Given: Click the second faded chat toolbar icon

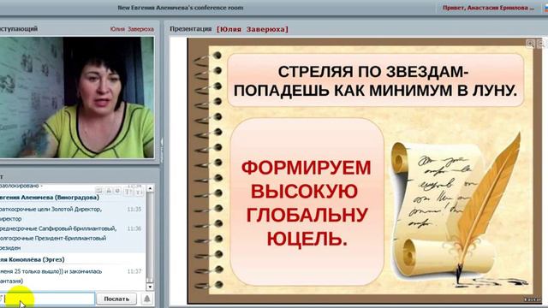Looking at the screenshot, I should coord(109,191).
